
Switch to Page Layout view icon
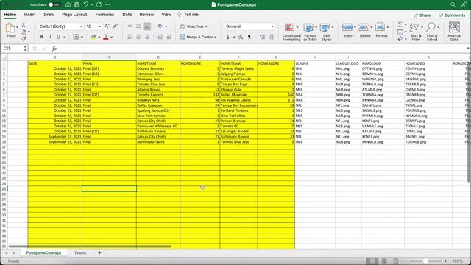(384, 261)
